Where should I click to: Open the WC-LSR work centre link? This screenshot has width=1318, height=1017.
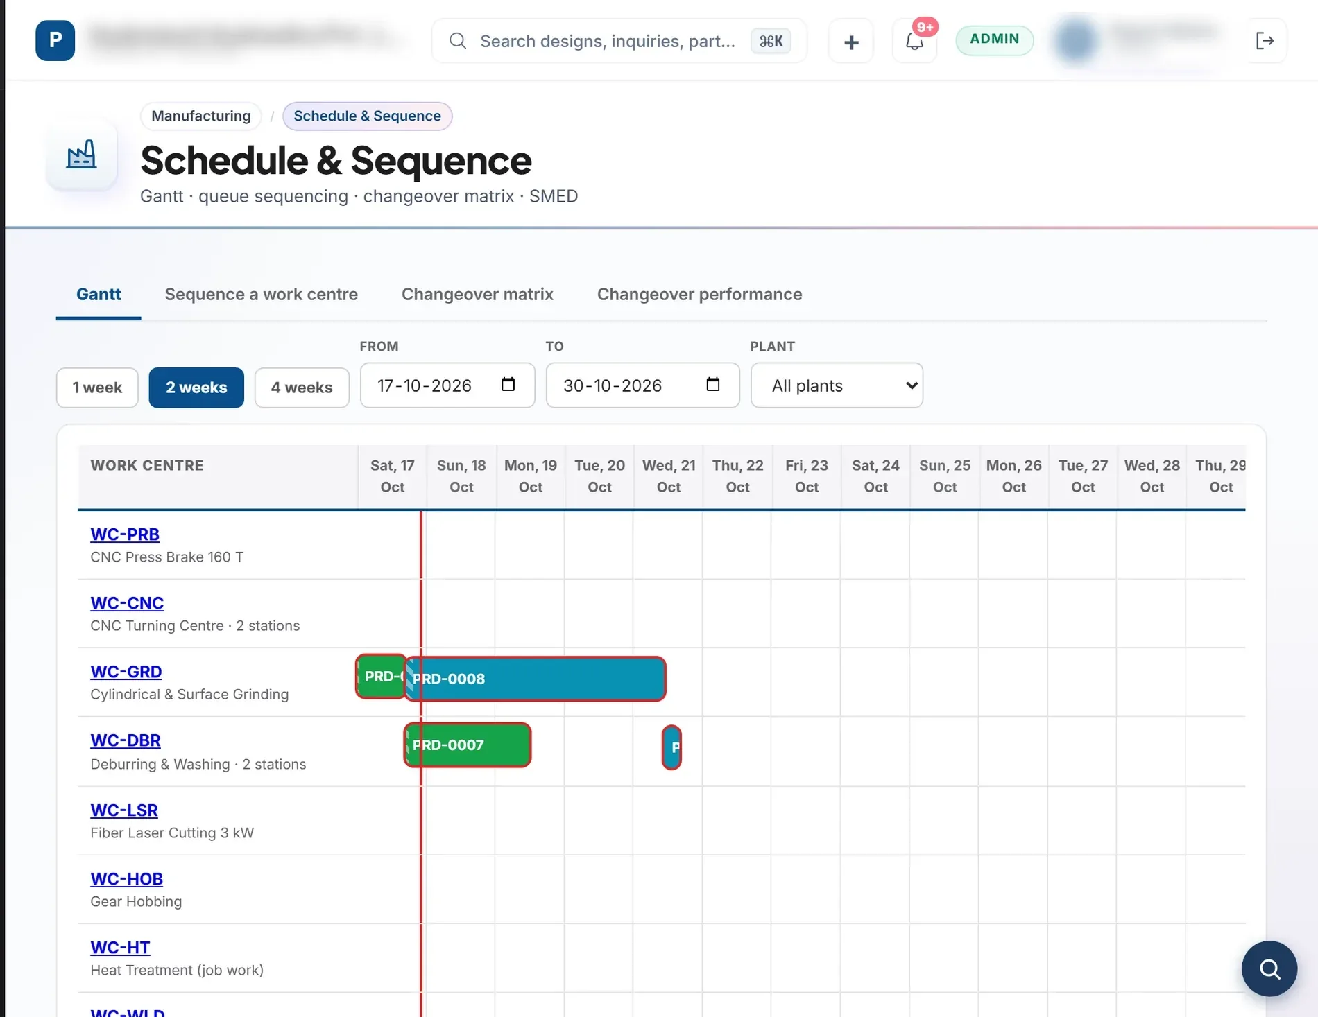pos(124,810)
